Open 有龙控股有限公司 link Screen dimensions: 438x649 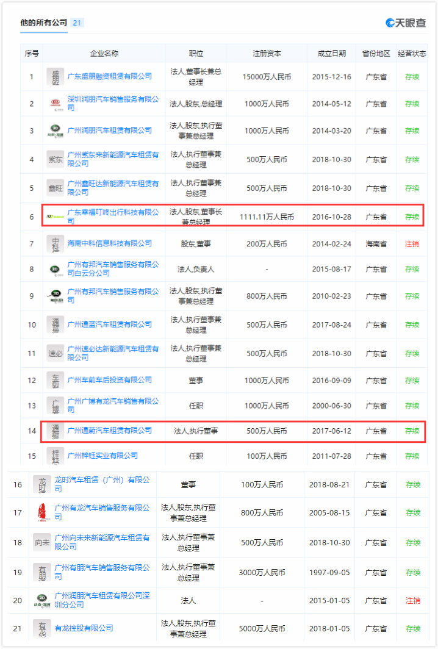(x=84, y=628)
